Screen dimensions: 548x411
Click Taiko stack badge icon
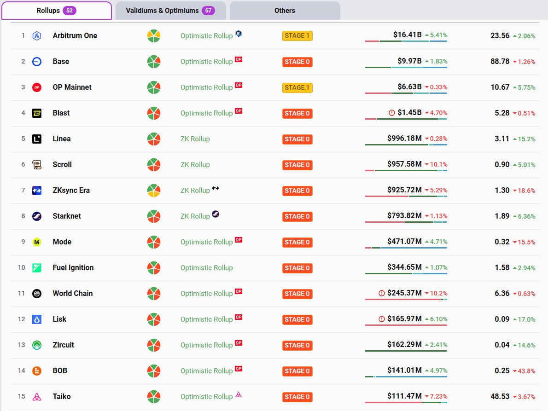[x=239, y=394]
